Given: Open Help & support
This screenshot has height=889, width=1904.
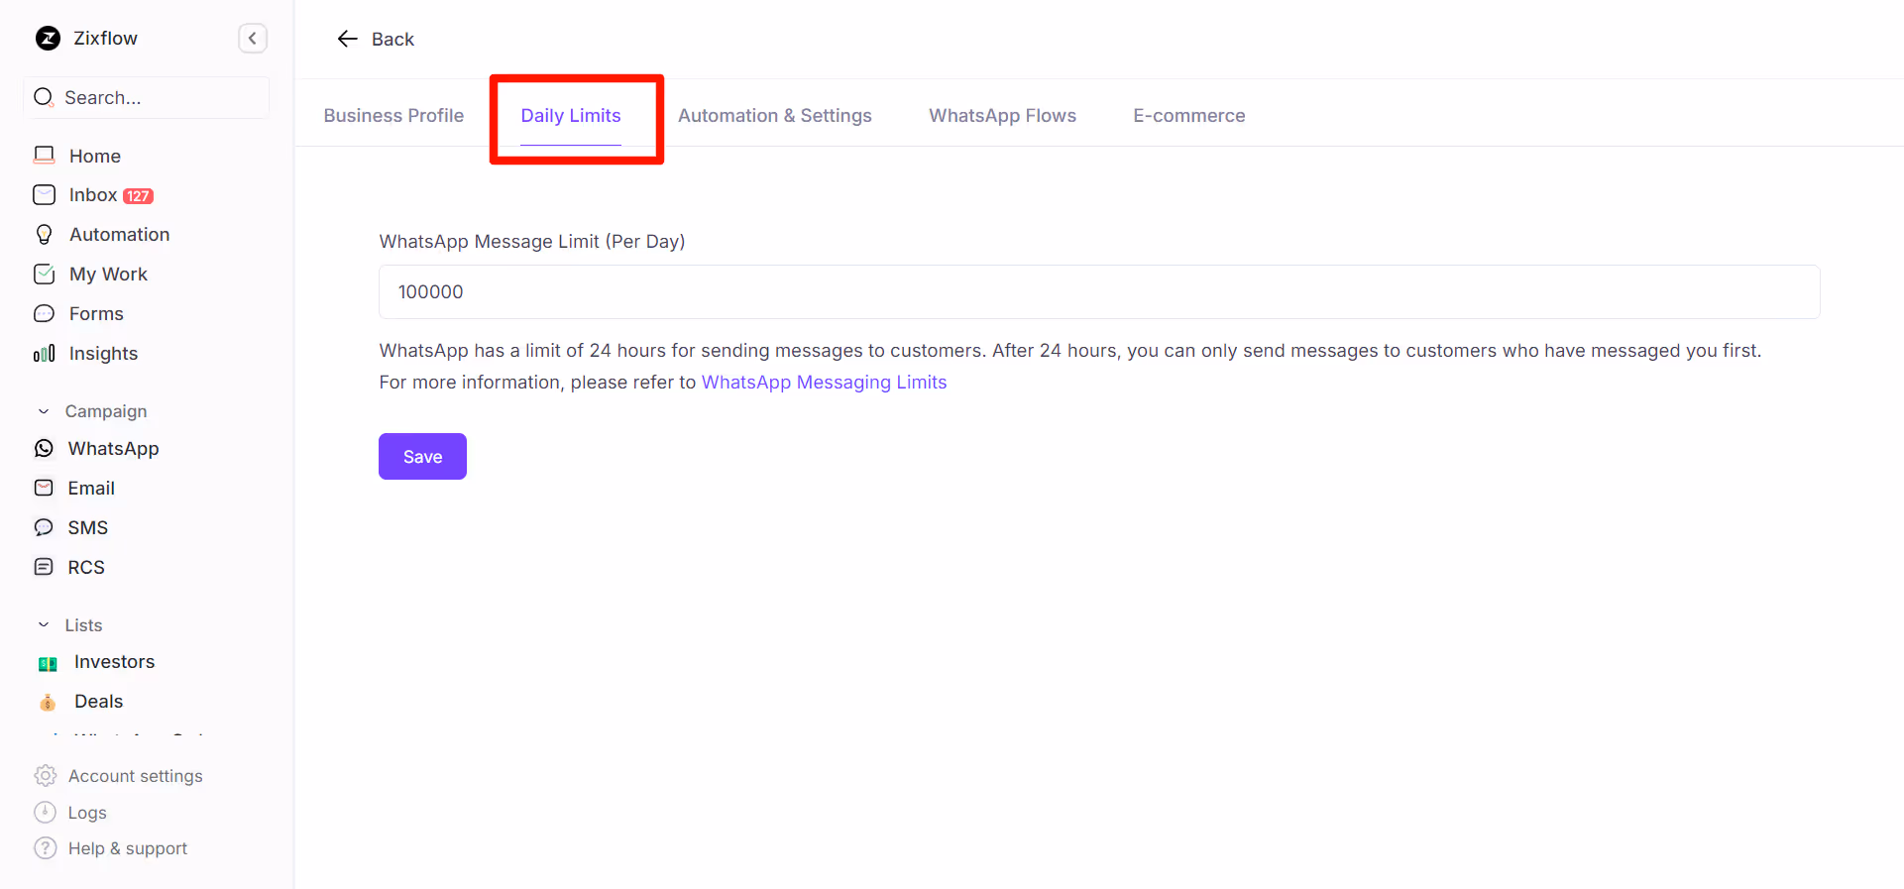Looking at the screenshot, I should pos(128,848).
